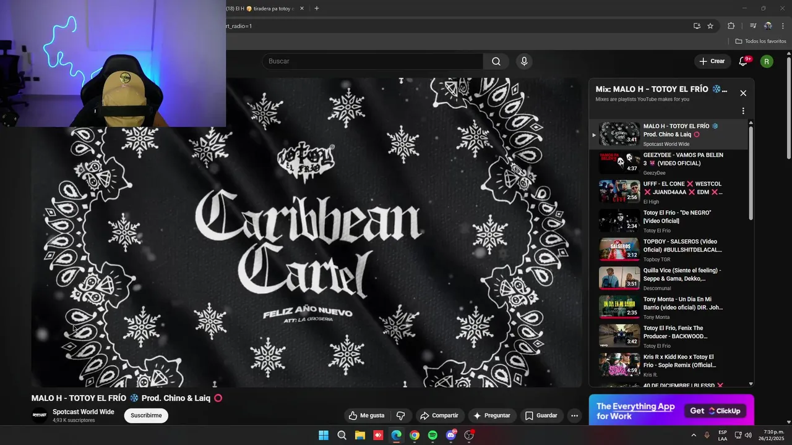
Task: Select Totoy El Frio "De NEGRO" video
Action: click(668, 221)
